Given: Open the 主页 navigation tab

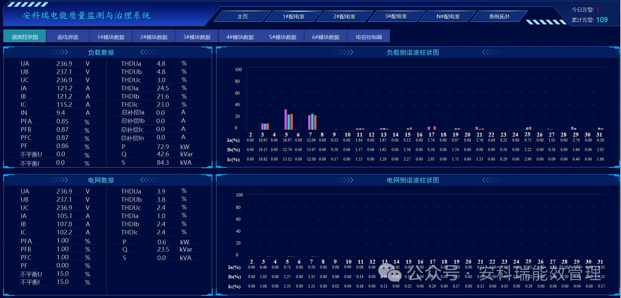Looking at the screenshot, I should (x=243, y=16).
